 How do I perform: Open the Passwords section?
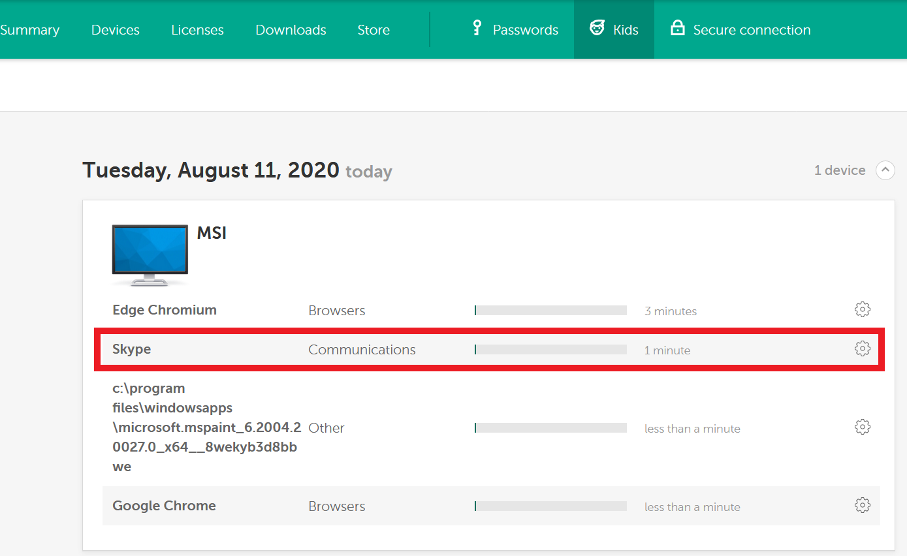[x=515, y=29]
